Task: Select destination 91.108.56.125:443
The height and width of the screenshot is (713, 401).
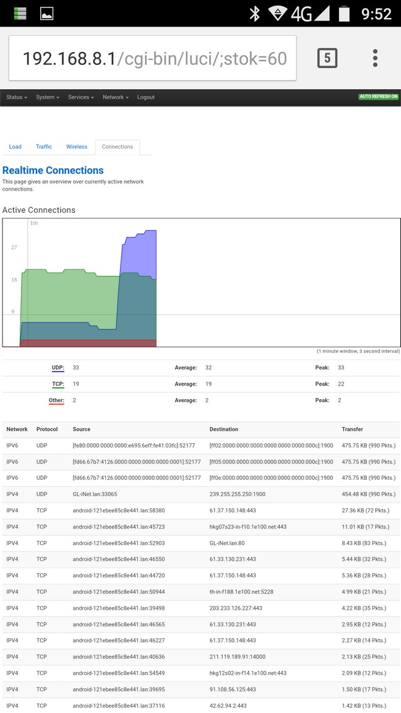Action: point(233,689)
